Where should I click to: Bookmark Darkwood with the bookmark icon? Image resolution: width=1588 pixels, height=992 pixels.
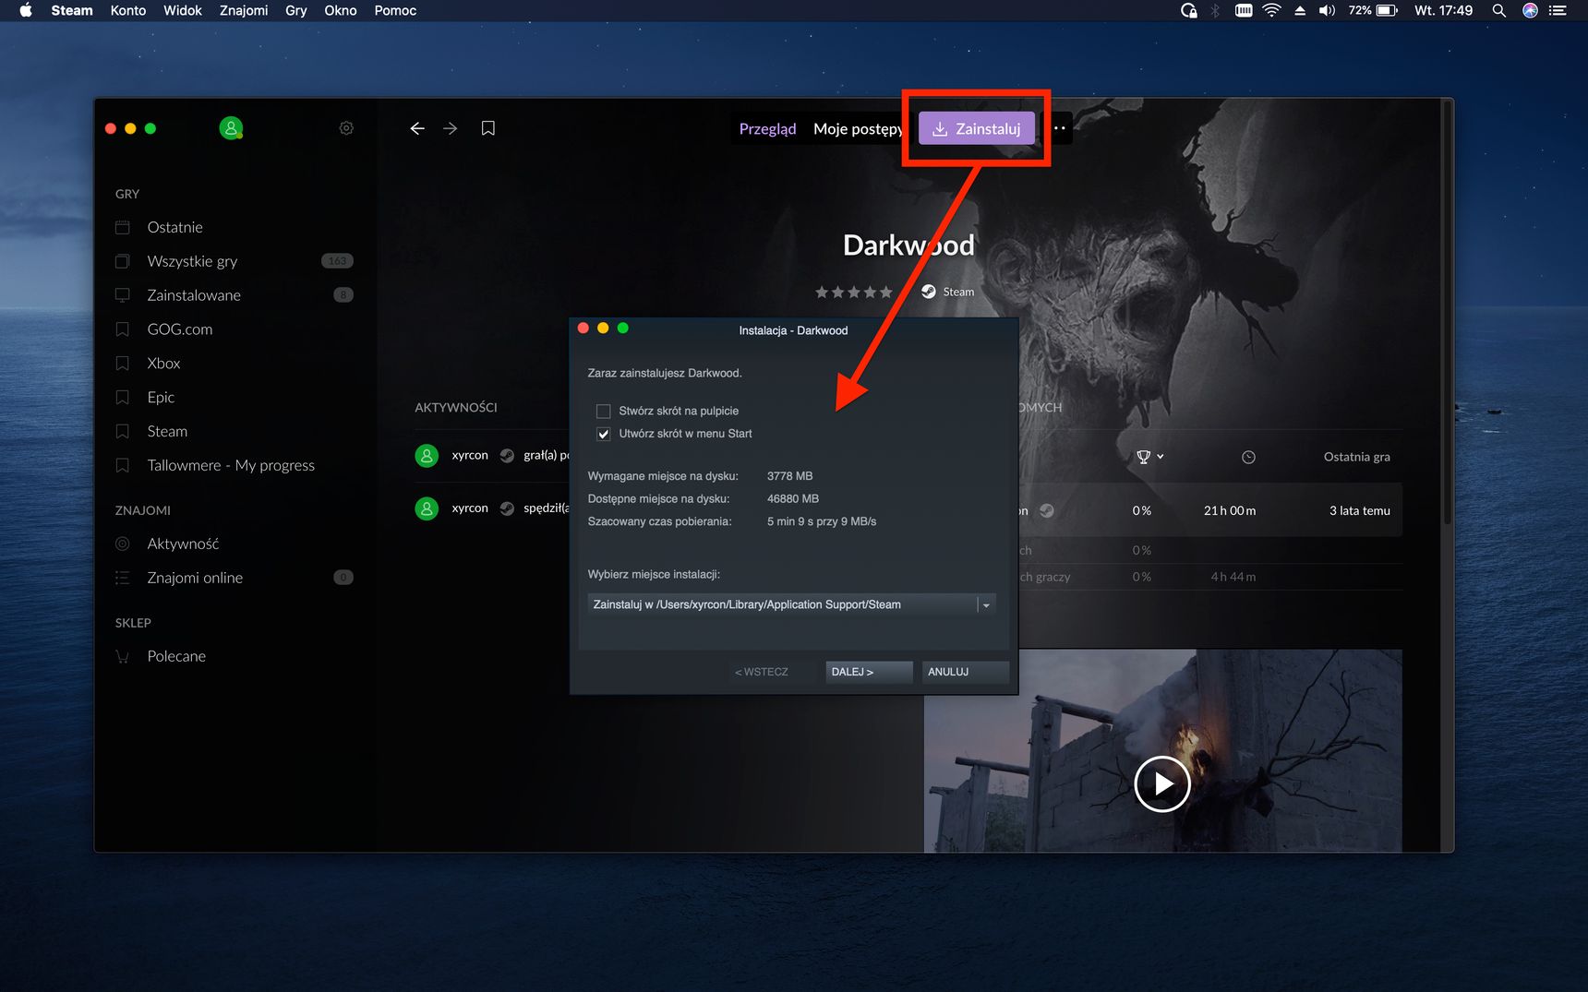pyautogui.click(x=488, y=128)
